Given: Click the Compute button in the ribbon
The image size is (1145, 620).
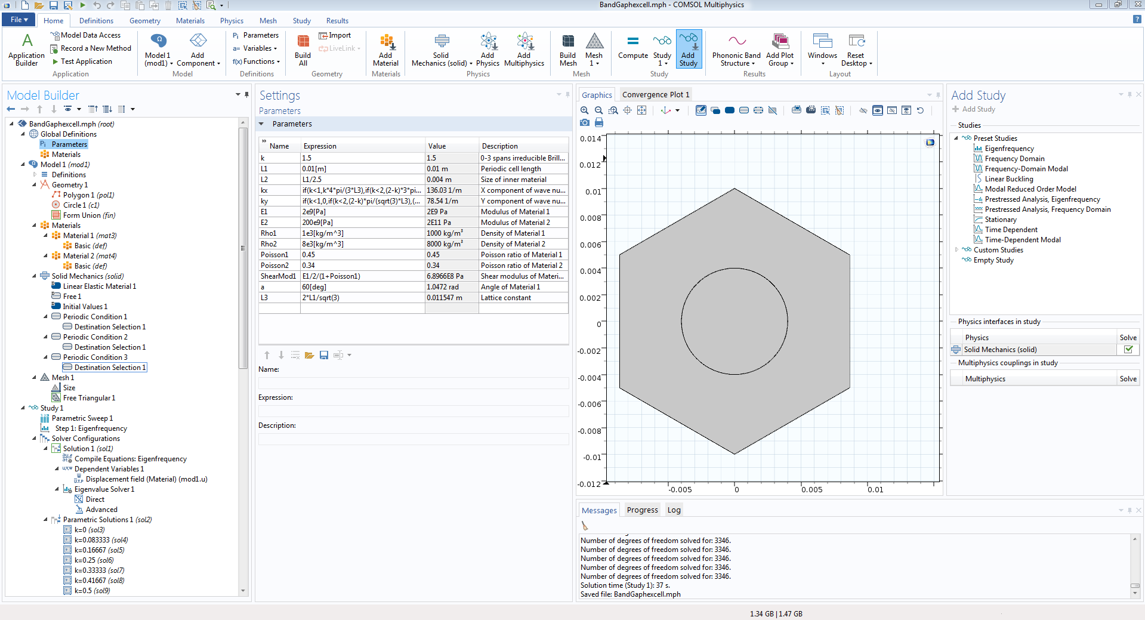Looking at the screenshot, I should 632,47.
